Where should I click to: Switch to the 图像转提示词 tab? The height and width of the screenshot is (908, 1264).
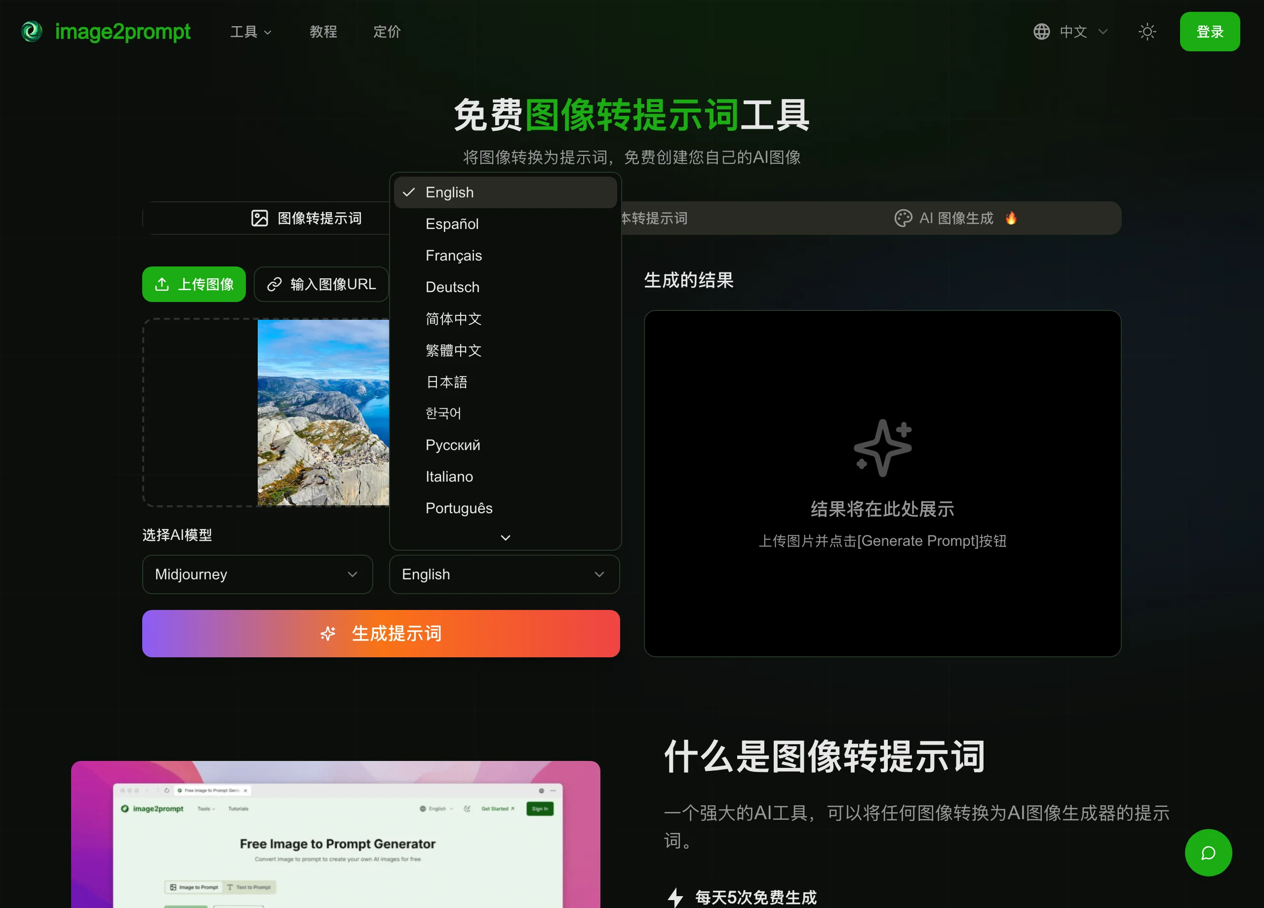click(307, 219)
